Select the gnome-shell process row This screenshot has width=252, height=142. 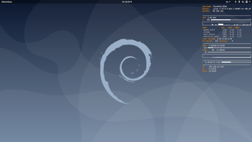pos(222,30)
